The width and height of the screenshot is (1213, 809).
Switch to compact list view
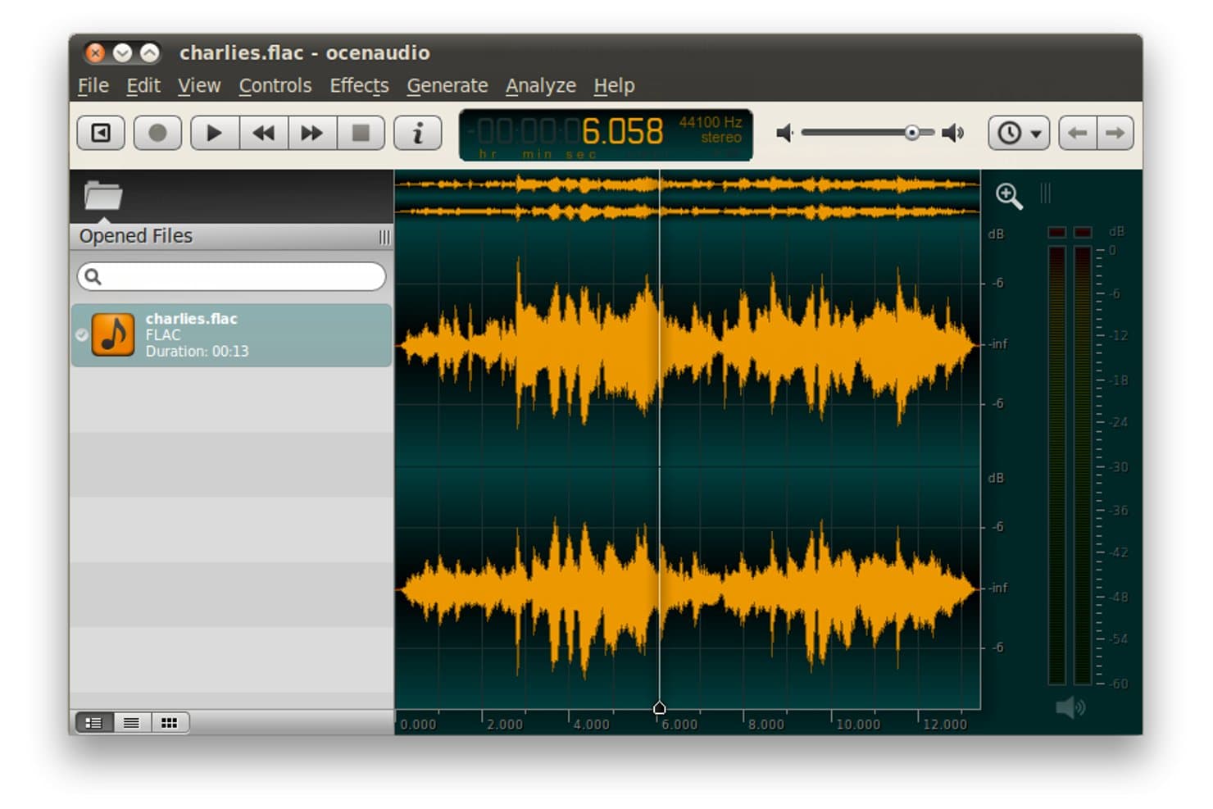132,722
